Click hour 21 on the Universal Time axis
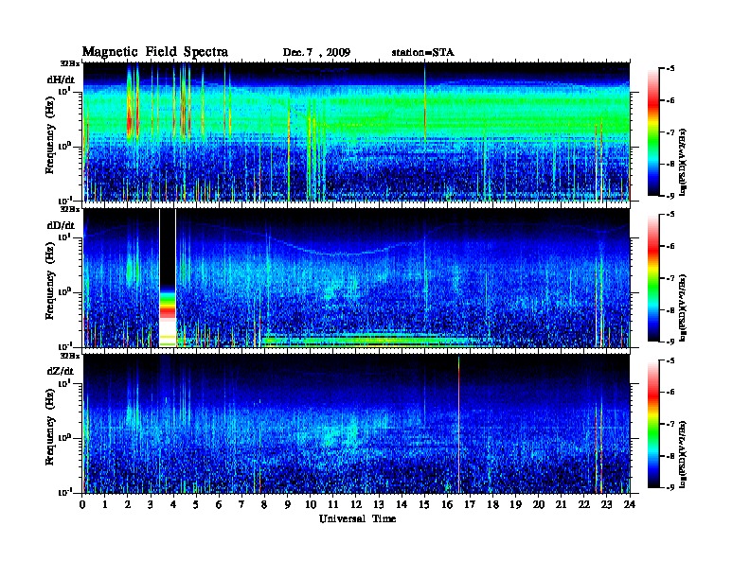 (x=561, y=504)
